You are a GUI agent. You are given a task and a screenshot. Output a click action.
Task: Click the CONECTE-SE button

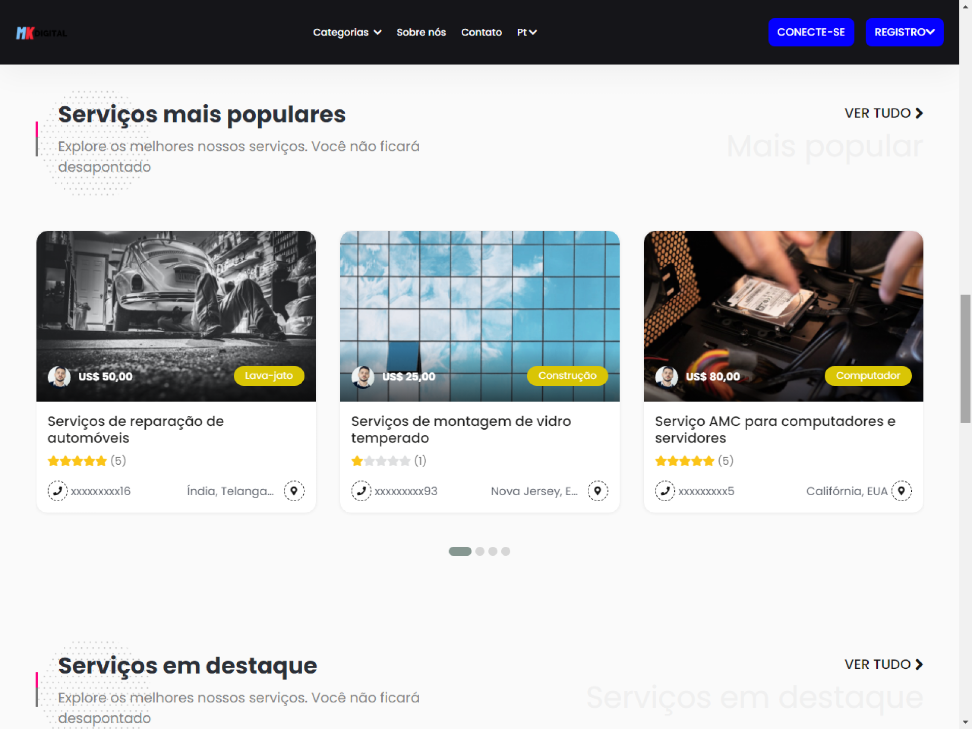tap(811, 32)
